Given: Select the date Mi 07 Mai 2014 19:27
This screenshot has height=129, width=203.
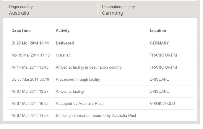Looking at the screenshot, I should (x=30, y=91).
